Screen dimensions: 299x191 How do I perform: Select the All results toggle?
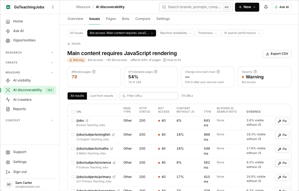[77, 96]
